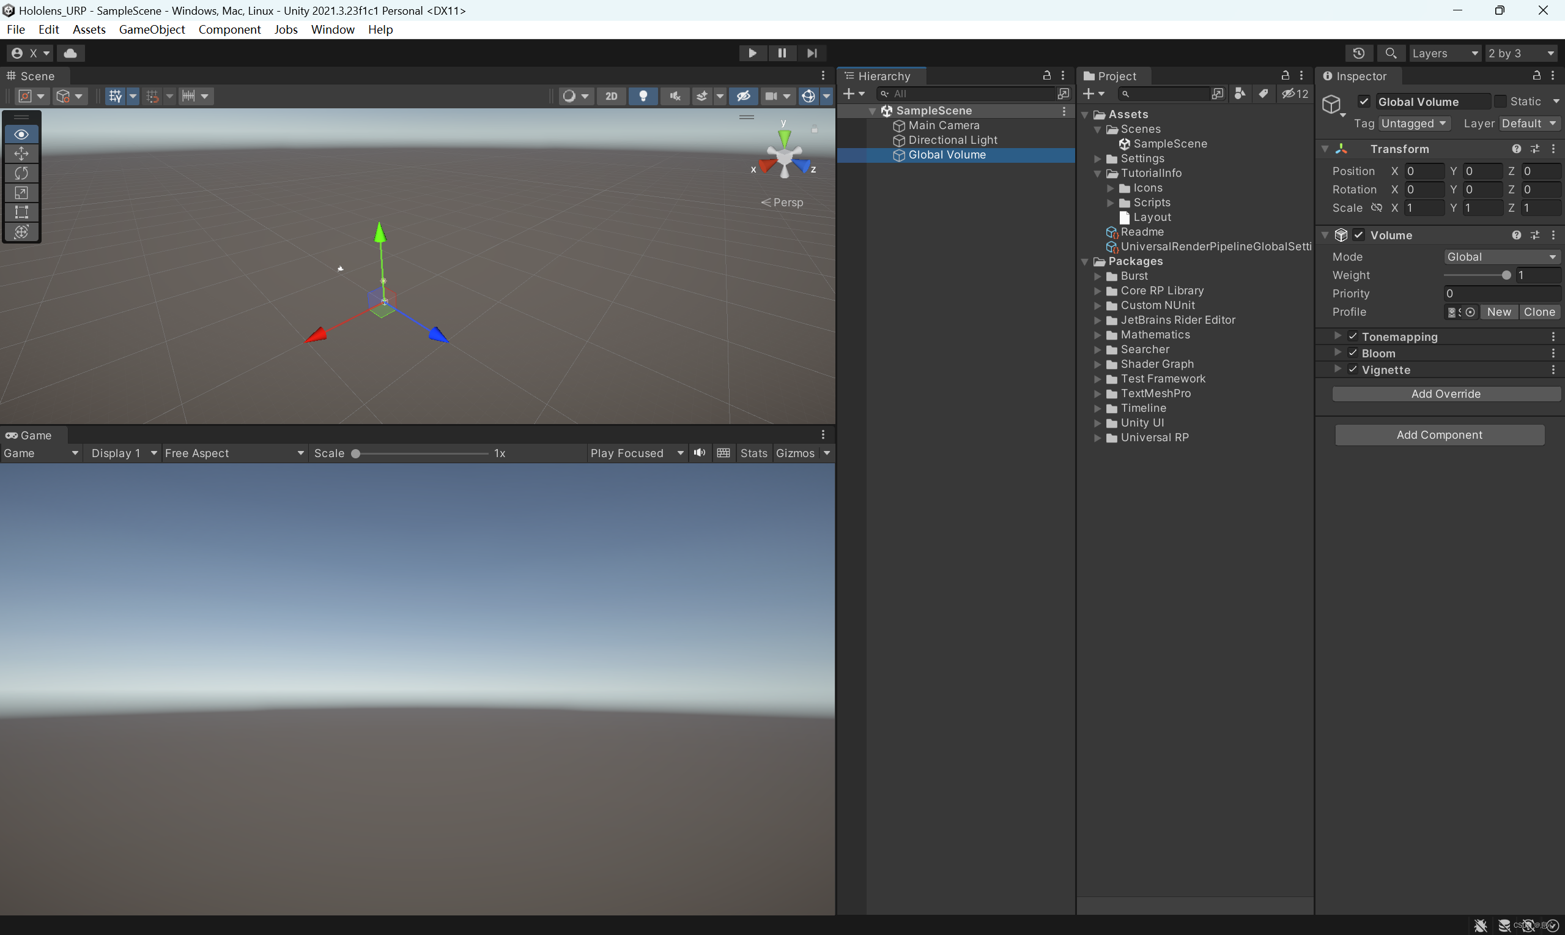This screenshot has height=935, width=1565.
Task: Click the Step frame button
Action: pyautogui.click(x=812, y=53)
